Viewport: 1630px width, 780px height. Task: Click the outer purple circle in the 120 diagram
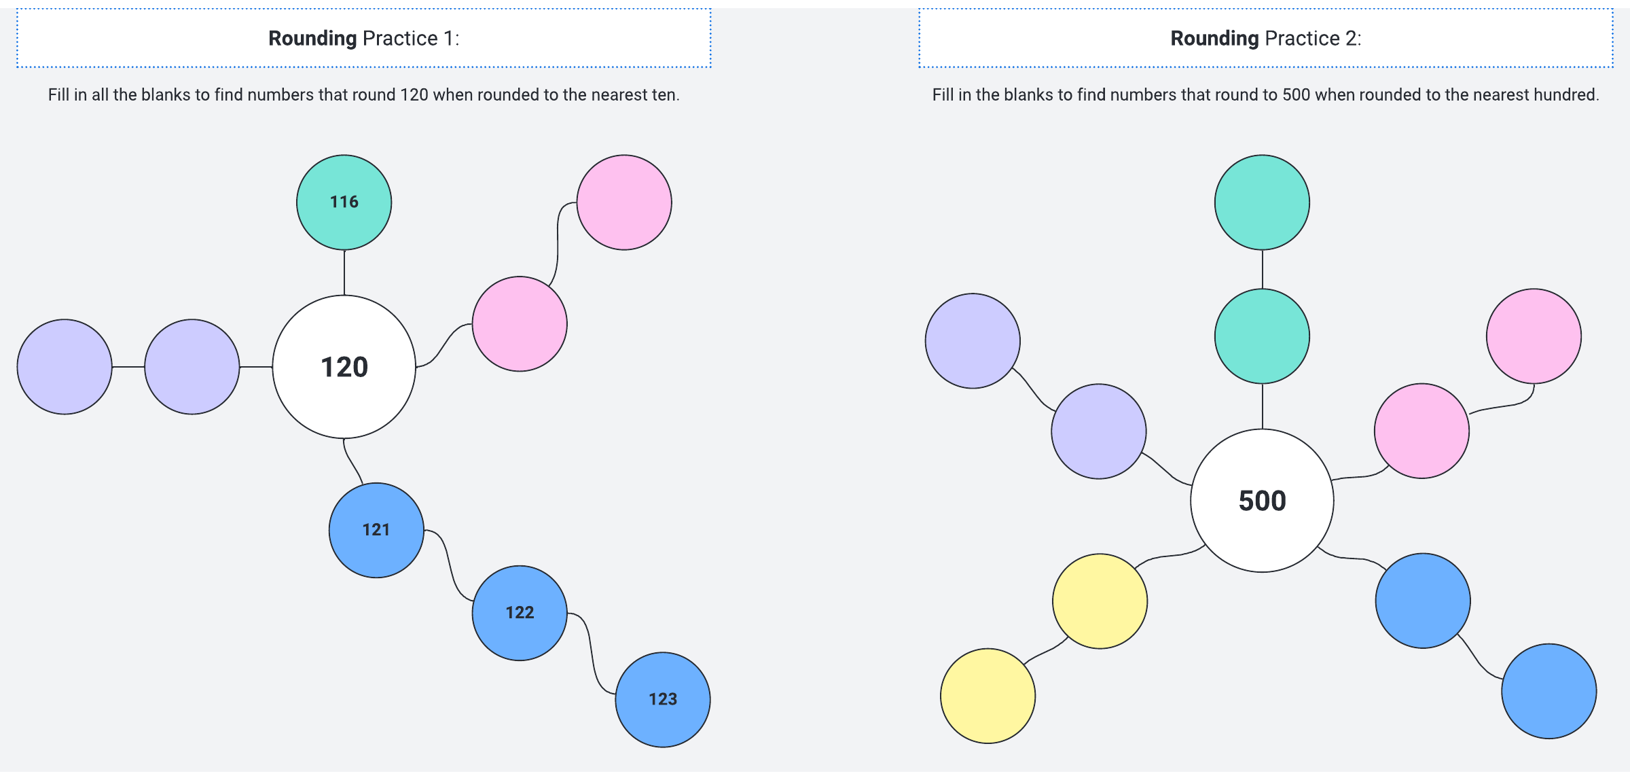65,367
